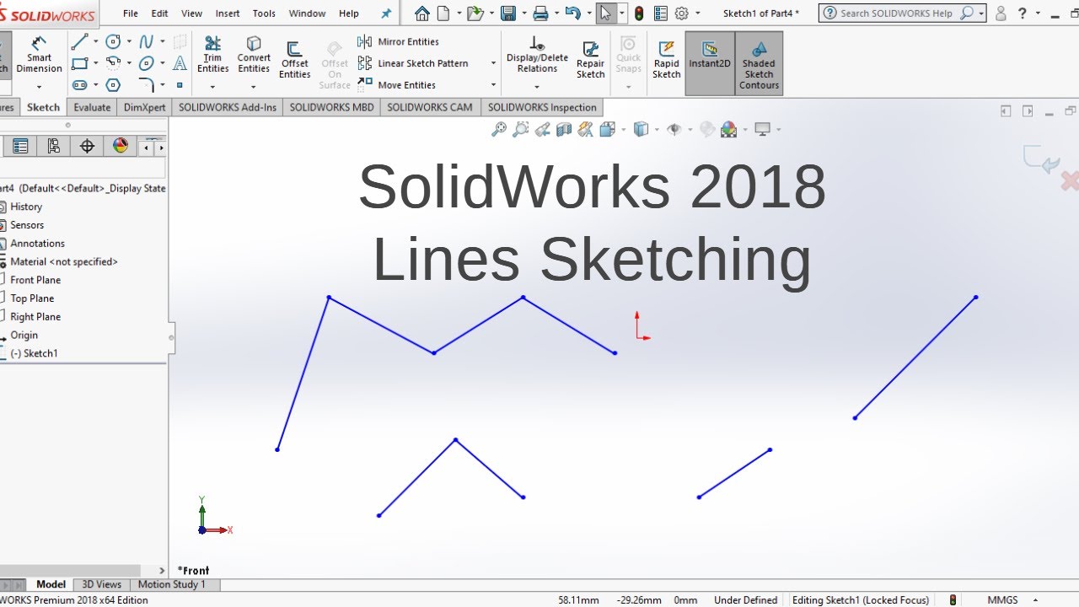The image size is (1079, 607).
Task: Click the Section View icon
Action: click(564, 129)
